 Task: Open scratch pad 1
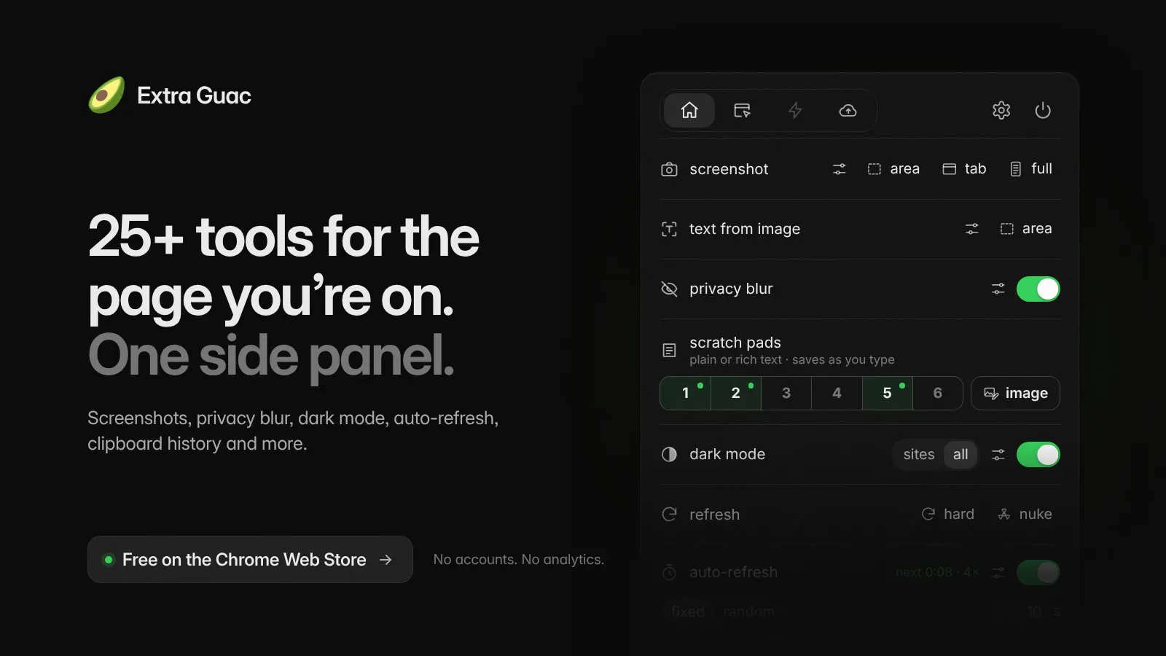(685, 393)
